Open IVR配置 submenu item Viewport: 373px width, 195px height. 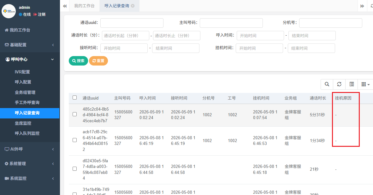[22, 72]
